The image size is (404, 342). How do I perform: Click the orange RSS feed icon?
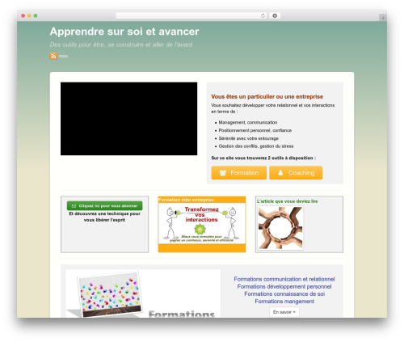pyautogui.click(x=53, y=56)
